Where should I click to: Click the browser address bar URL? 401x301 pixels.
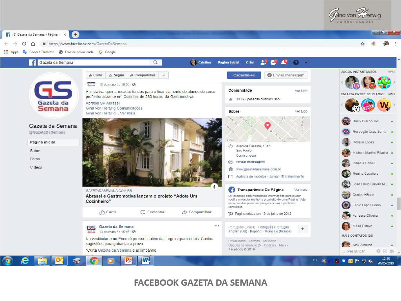pyautogui.click(x=87, y=44)
